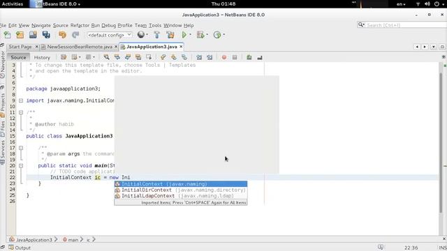Select InitialDirContext completion suggestion
Viewport: 447px width, 251px height.
[x=181, y=190]
